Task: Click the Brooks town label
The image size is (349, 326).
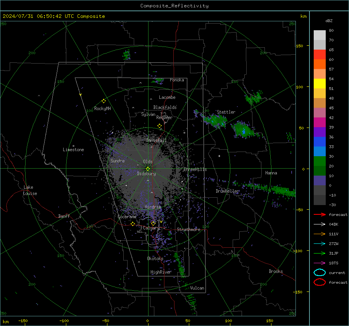Action: [x=276, y=271]
